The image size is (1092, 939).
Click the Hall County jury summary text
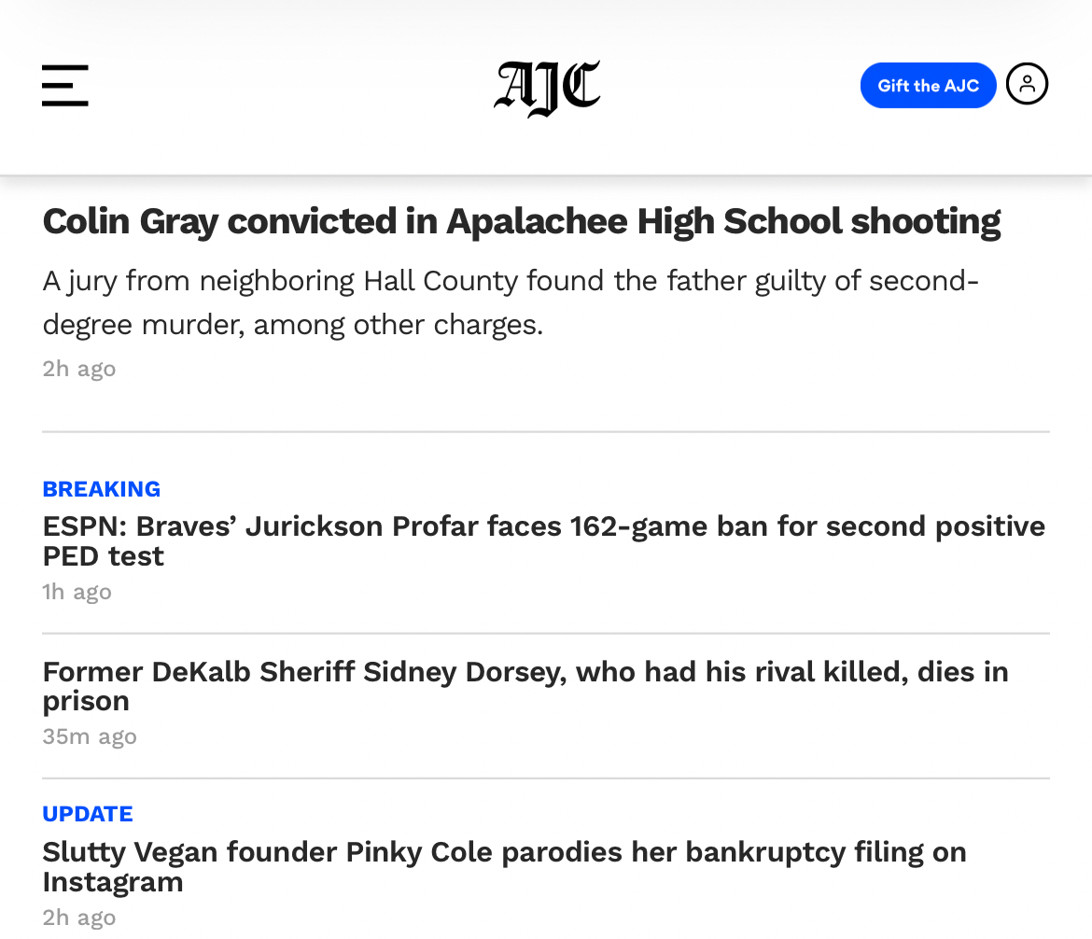coord(510,302)
